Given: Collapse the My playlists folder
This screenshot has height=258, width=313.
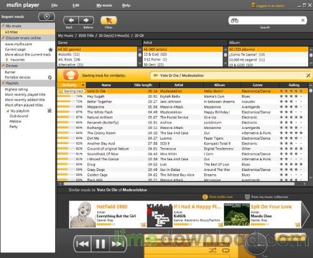Looking at the screenshot, I should click(8, 111).
